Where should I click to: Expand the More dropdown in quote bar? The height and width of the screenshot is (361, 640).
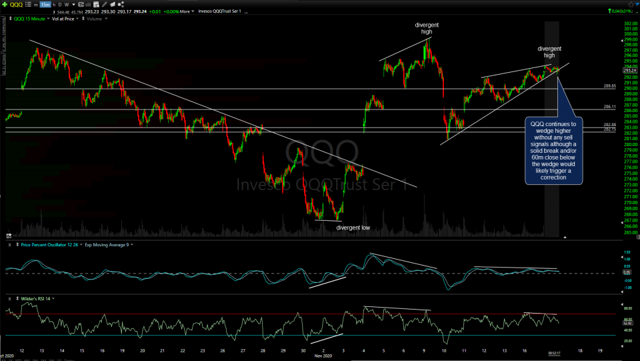[187, 11]
